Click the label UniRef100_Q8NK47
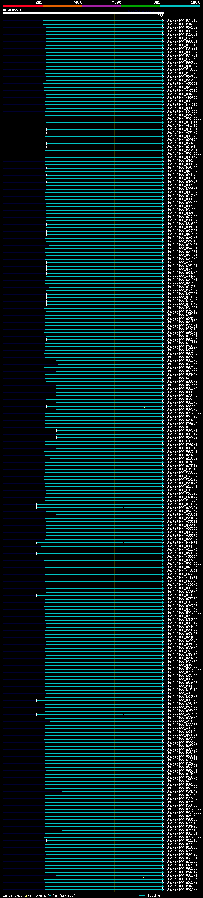203x898 pixels. click(182, 374)
